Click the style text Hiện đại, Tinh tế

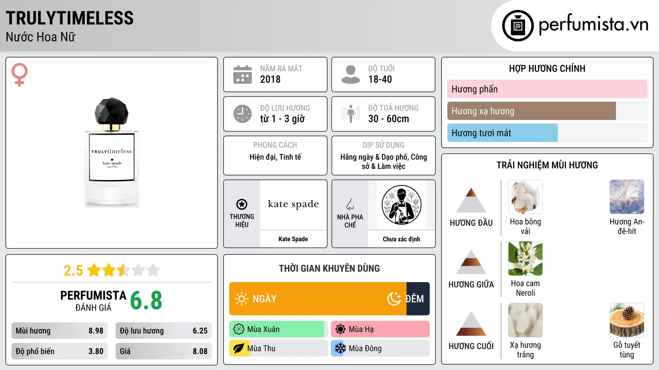point(275,157)
